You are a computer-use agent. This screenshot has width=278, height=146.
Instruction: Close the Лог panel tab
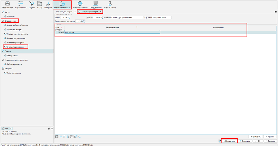11,128
